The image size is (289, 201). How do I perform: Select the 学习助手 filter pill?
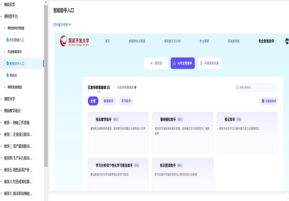[126, 101]
